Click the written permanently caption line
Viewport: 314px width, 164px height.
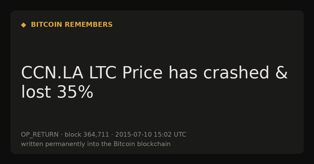(x=96, y=144)
